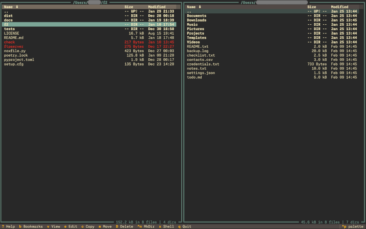Open Shell from the footer bar

[167, 226]
